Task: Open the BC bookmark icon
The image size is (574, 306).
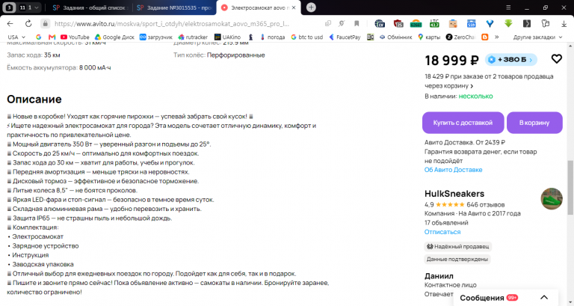Action: [x=371, y=37]
